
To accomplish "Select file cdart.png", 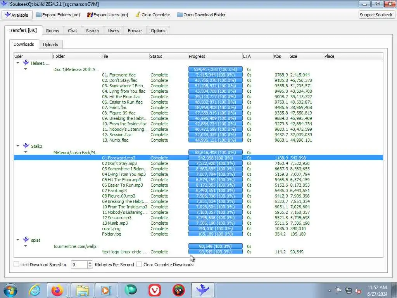I will click(x=111, y=228).
